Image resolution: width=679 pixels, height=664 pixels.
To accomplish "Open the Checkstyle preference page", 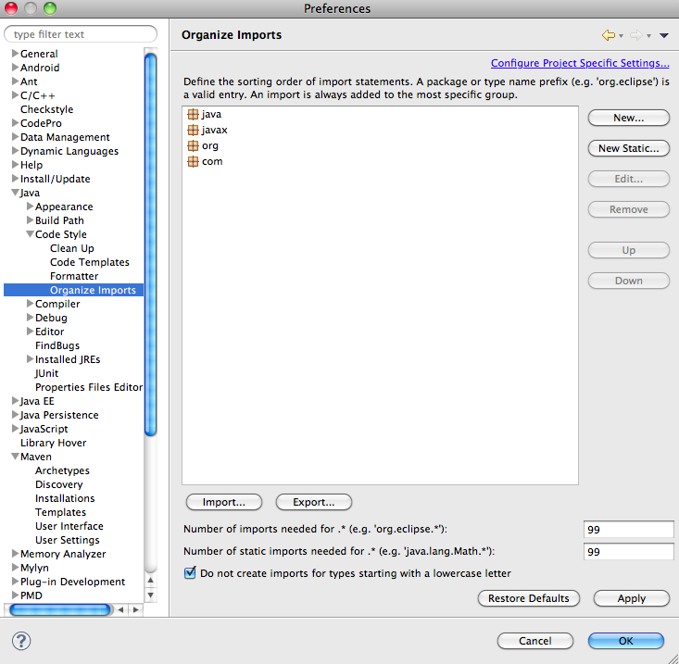I will [46, 109].
